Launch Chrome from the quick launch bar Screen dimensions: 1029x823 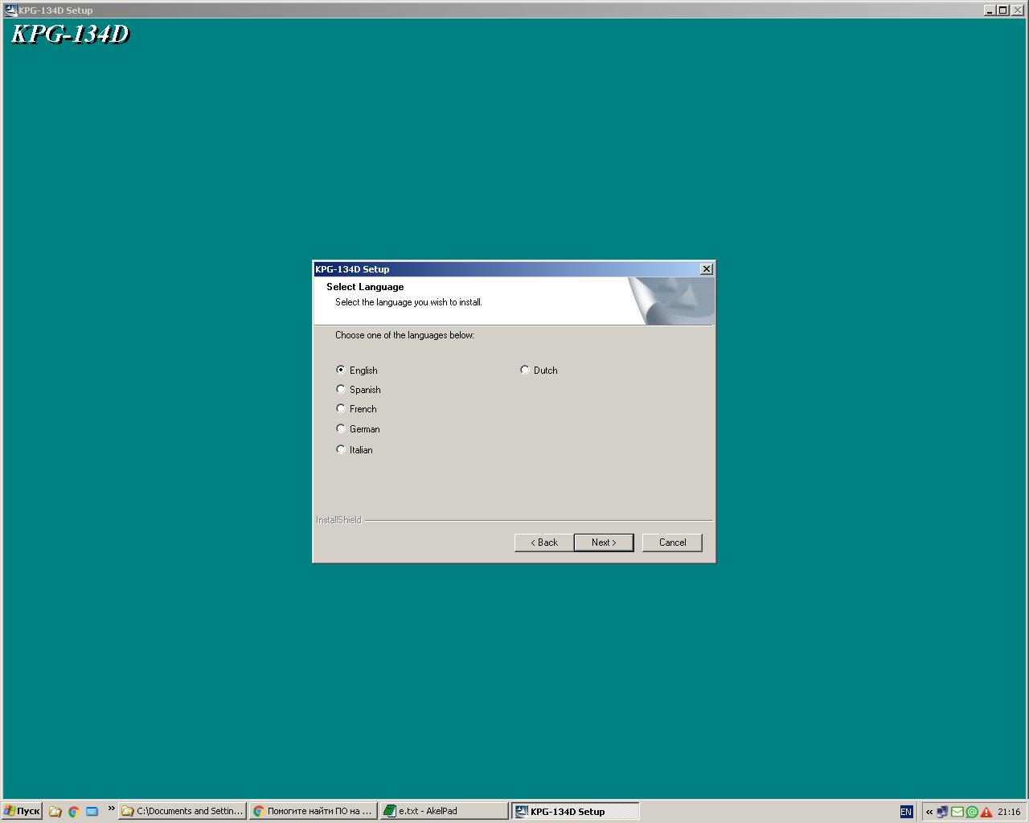pos(73,812)
